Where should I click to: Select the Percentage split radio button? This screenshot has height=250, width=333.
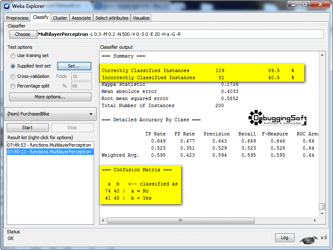coord(13,86)
